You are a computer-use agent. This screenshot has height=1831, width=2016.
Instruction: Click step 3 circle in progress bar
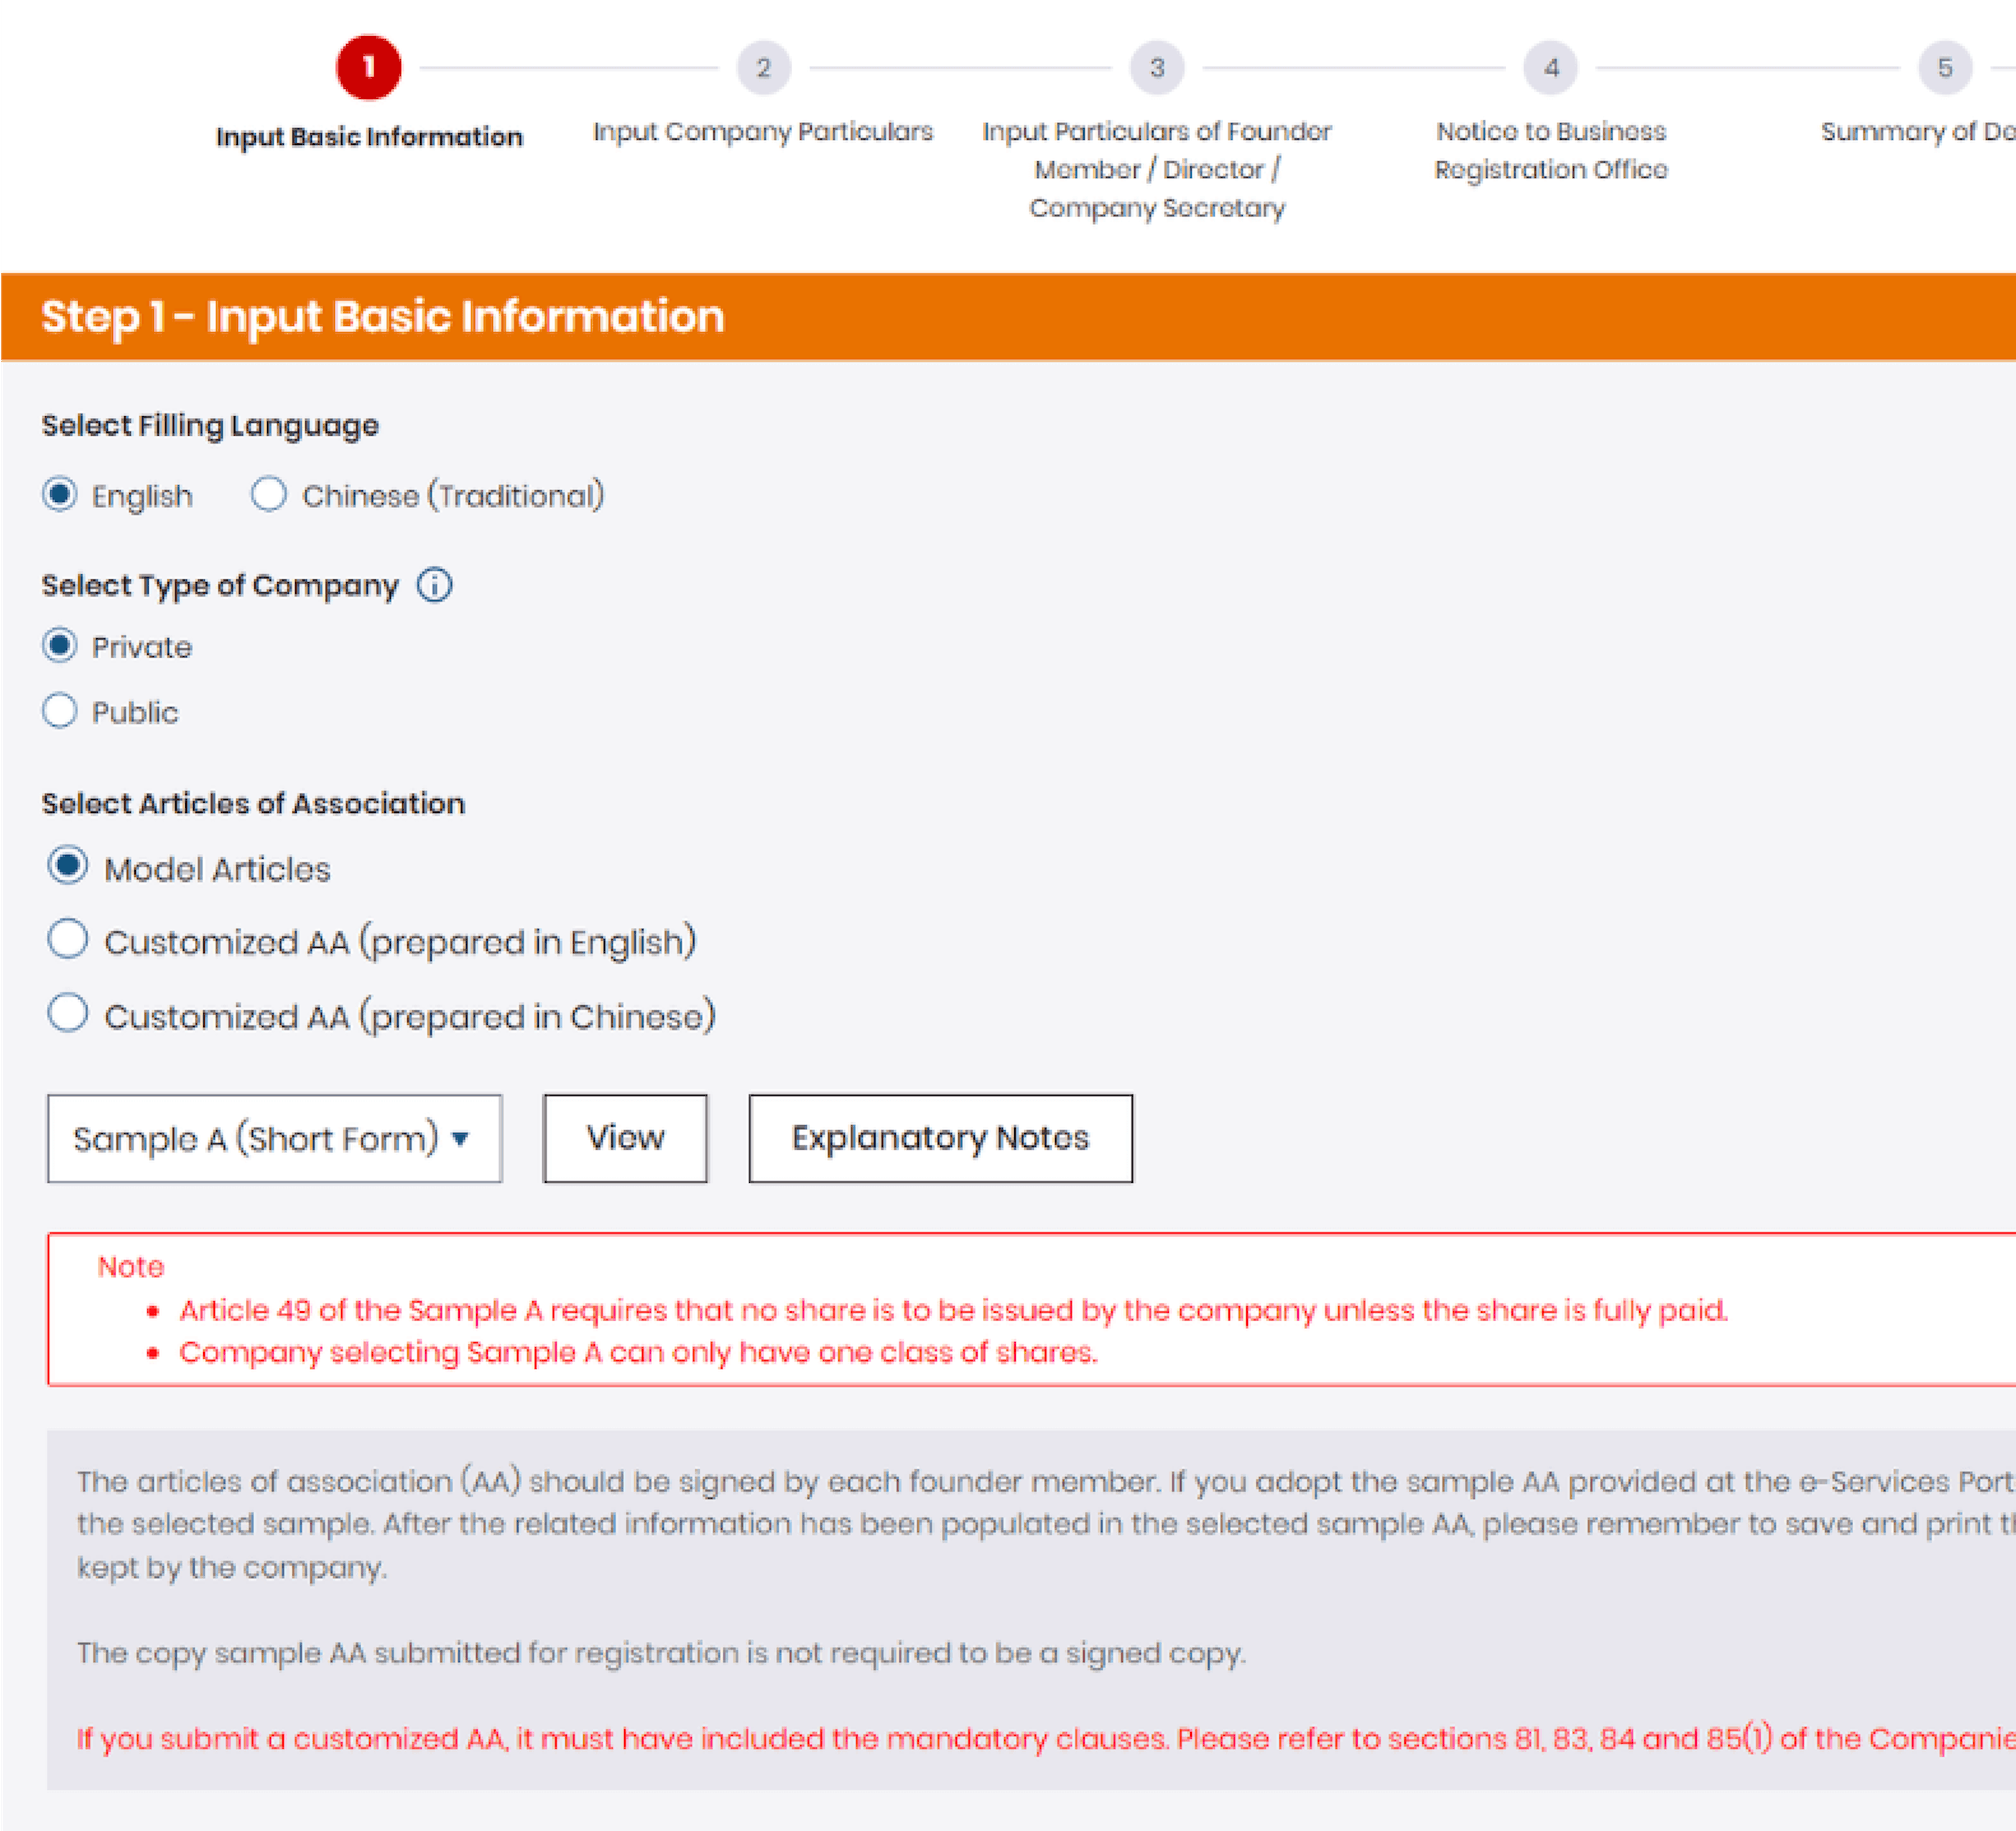[1157, 68]
